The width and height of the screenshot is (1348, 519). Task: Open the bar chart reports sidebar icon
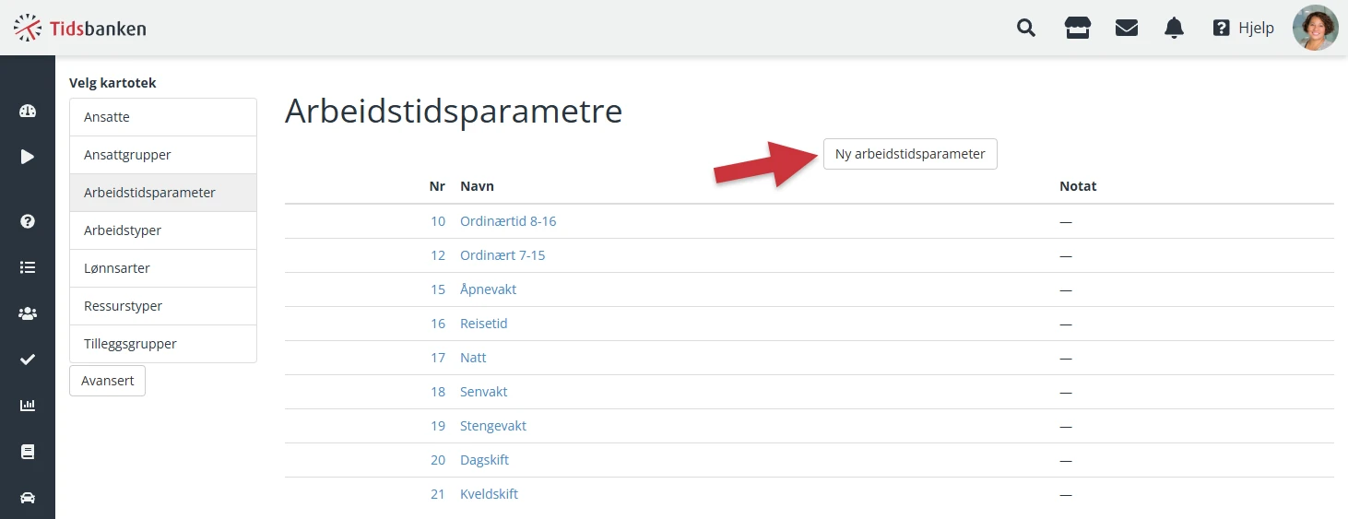pos(28,406)
